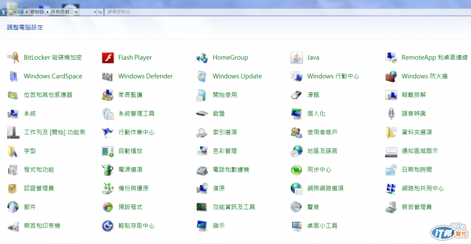Image resolution: width=471 pixels, height=244 pixels.
Task: Click the back navigation arrow button
Action: pyautogui.click(x=4, y=12)
